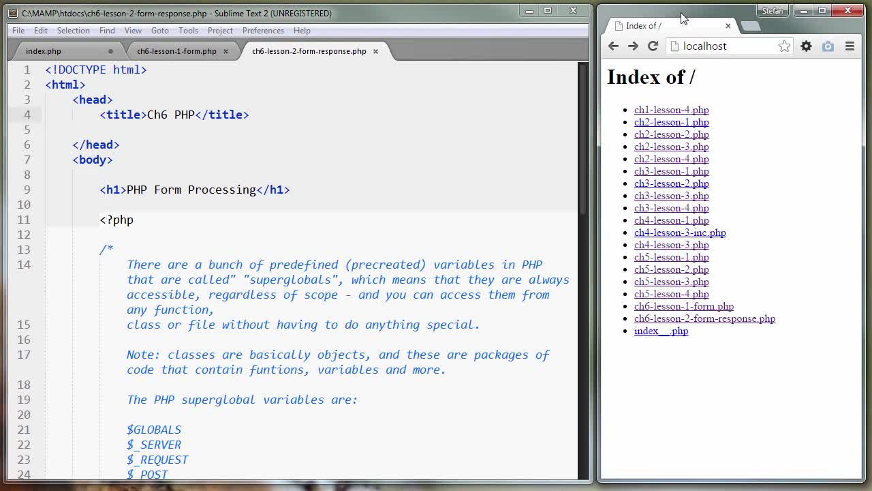
Task: Open the File menu
Action: 18,31
